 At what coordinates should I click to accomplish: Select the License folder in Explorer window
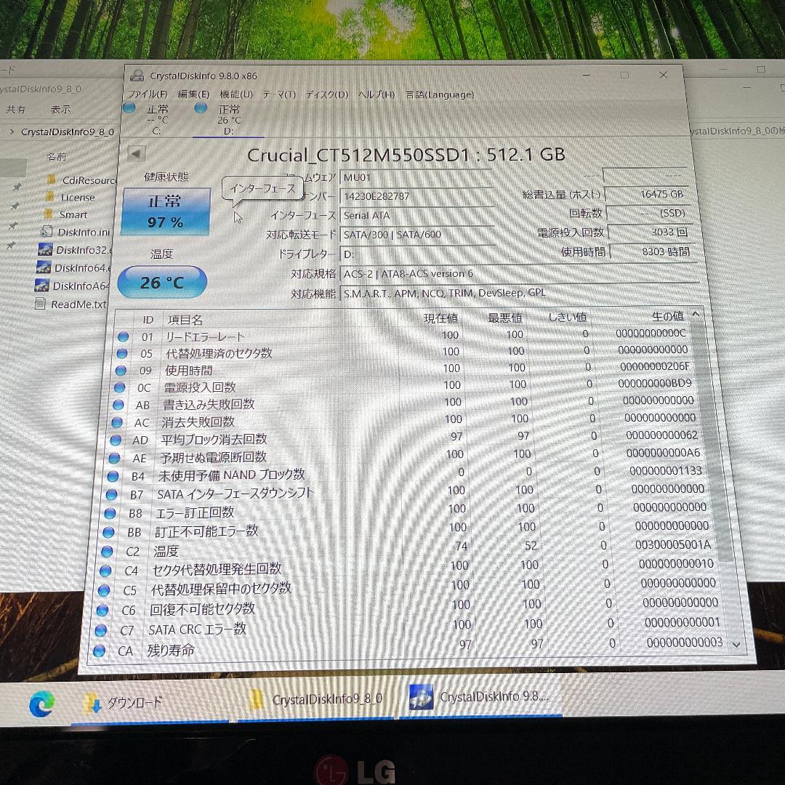click(70, 197)
